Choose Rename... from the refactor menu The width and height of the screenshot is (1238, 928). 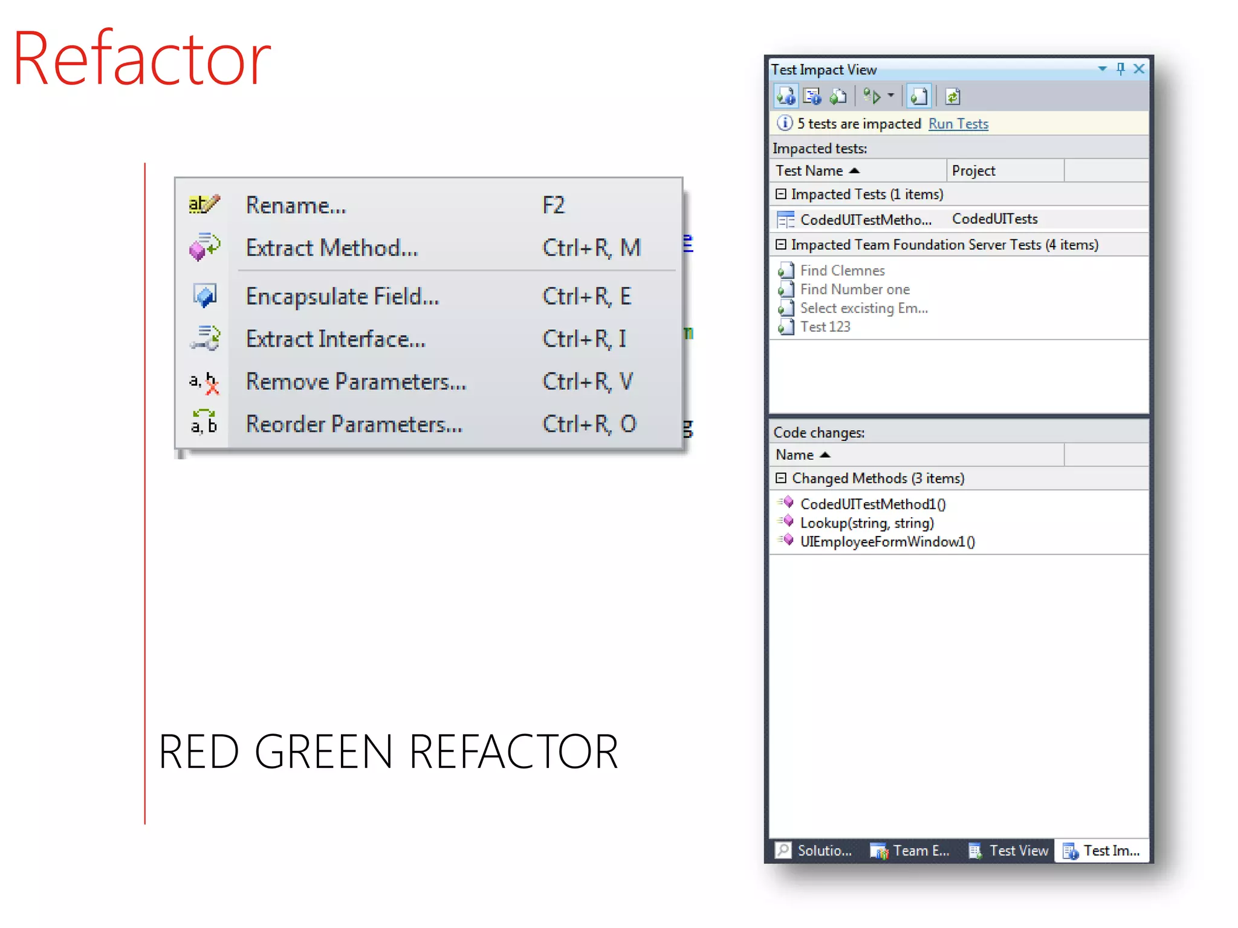(x=429, y=205)
